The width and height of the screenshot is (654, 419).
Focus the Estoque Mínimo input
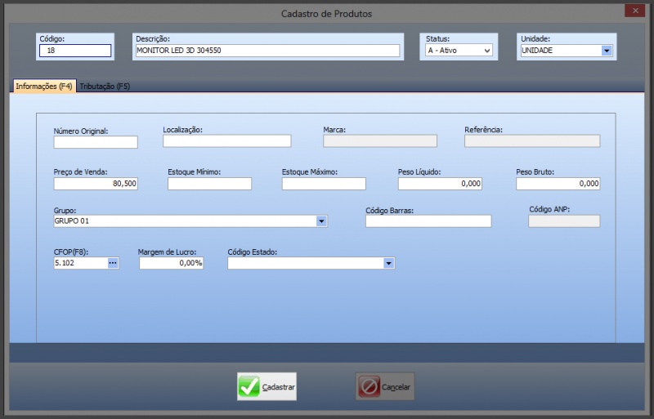click(209, 184)
